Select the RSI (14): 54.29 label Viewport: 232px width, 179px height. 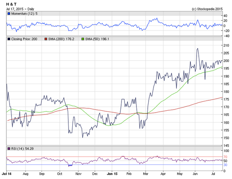pos(22,148)
